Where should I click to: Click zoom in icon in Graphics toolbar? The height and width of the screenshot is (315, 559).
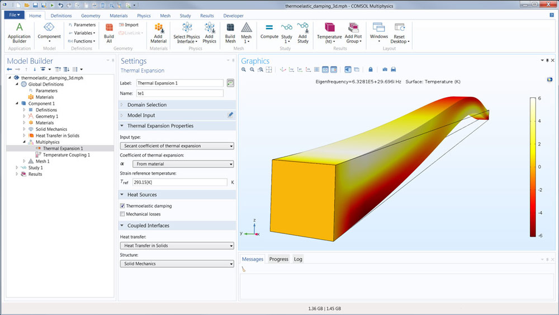click(x=244, y=69)
